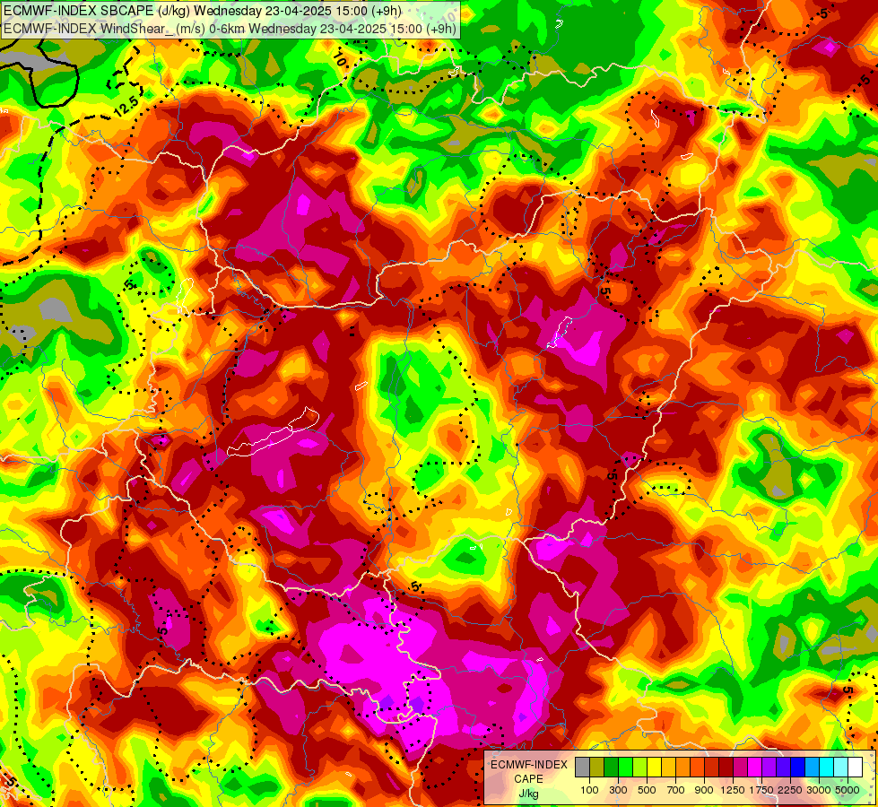Click the legend value 5000
The height and width of the screenshot is (807, 878).
point(848,790)
